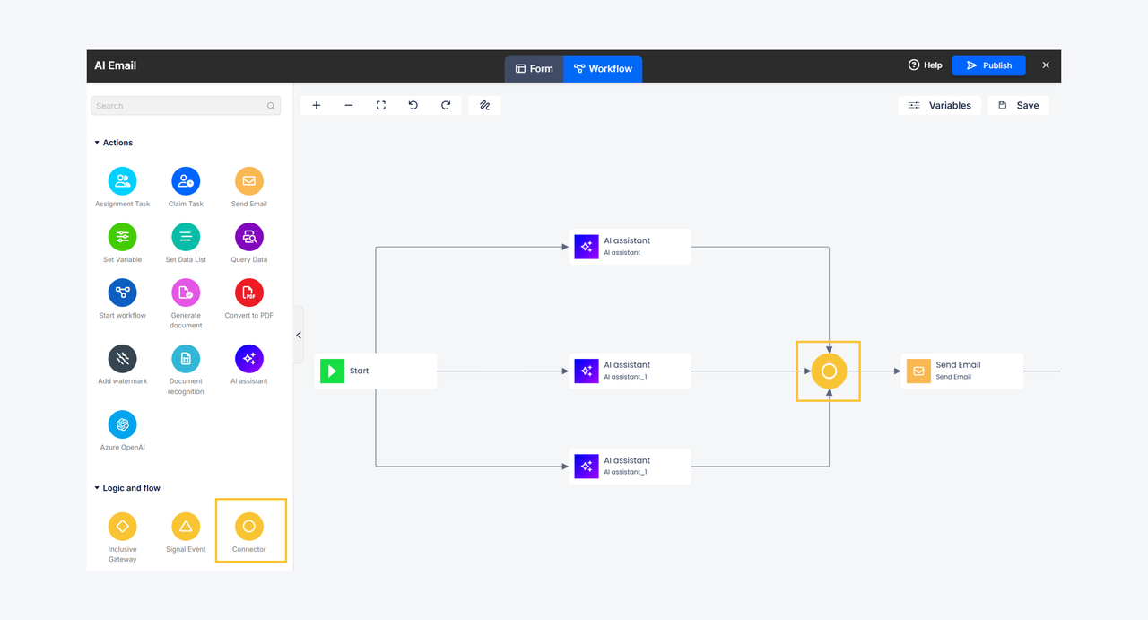This screenshot has height=620, width=1148.
Task: Choose the Signal Event logic icon
Action: [186, 527]
